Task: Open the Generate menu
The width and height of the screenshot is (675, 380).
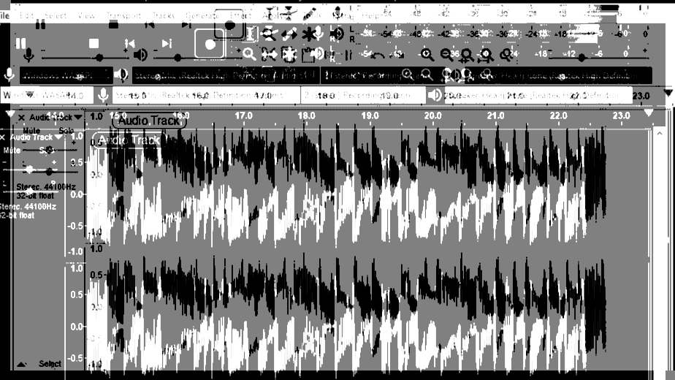Action: click(202, 15)
